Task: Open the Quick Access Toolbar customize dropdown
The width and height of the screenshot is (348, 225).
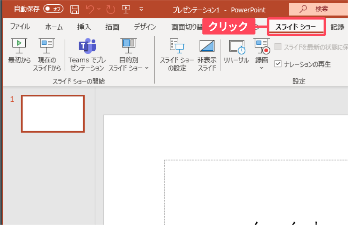Action: pos(141,9)
